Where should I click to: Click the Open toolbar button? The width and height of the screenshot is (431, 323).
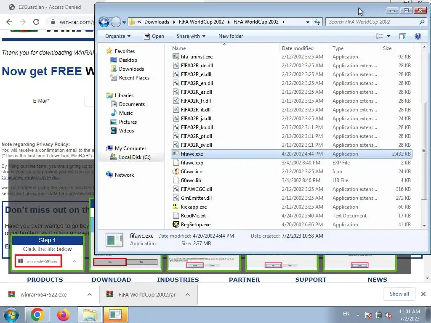(x=154, y=36)
